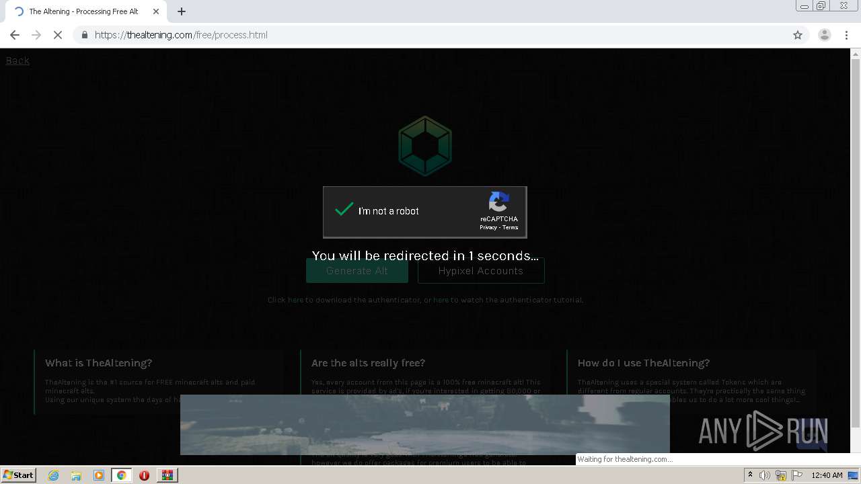Open Windows Media Player from taskbar
Viewport: 861px width, 484px height.
99,475
